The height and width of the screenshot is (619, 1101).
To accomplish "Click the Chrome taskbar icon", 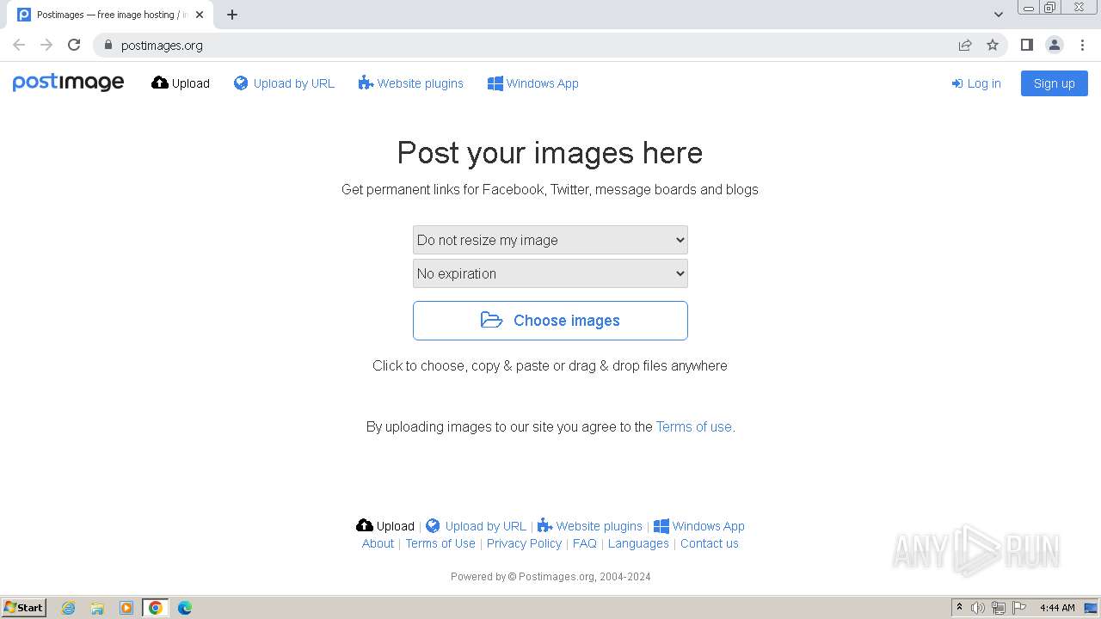I will coord(156,608).
